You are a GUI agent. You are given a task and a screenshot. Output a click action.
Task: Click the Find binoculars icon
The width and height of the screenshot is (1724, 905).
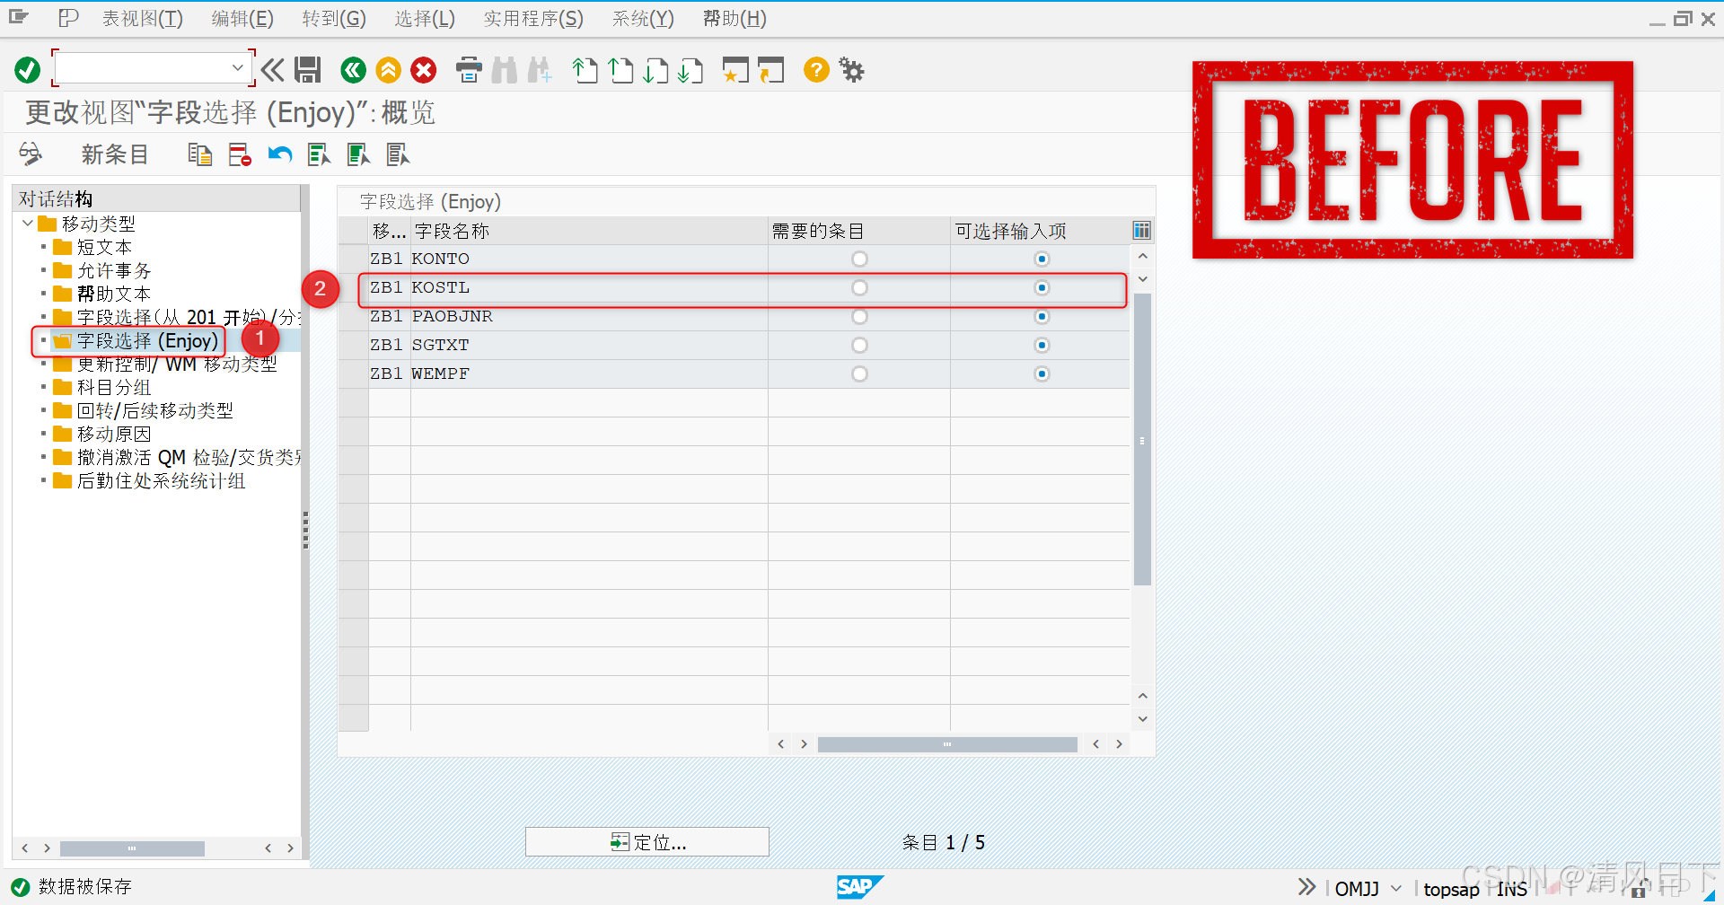[505, 70]
